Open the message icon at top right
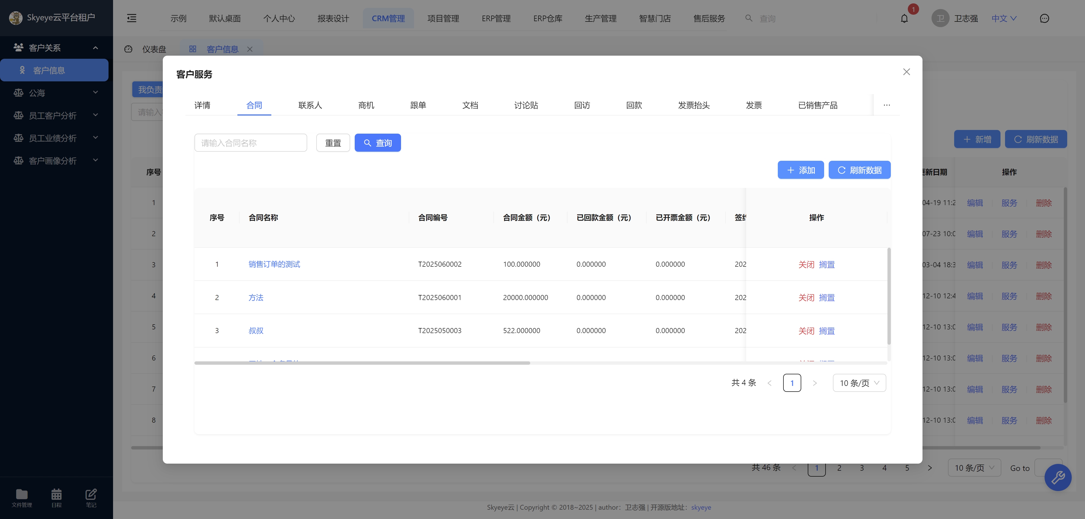 coord(1044,18)
